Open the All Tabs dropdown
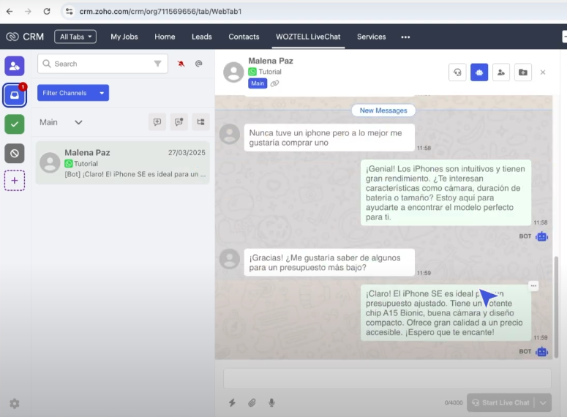This screenshot has width=567, height=417. [x=75, y=37]
